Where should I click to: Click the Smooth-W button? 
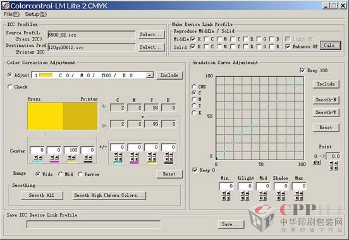[x=326, y=112]
